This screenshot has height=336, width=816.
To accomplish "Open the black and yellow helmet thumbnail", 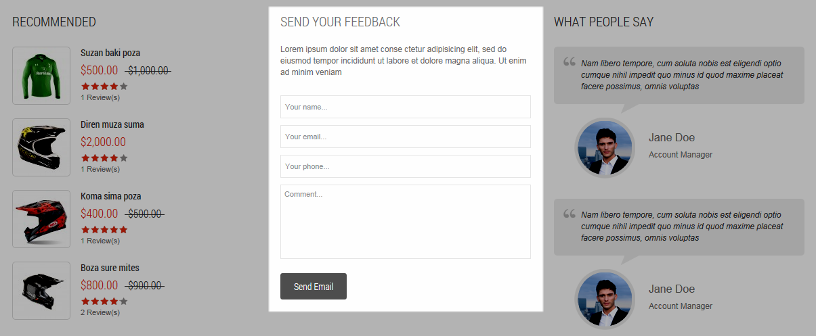I will tap(41, 147).
